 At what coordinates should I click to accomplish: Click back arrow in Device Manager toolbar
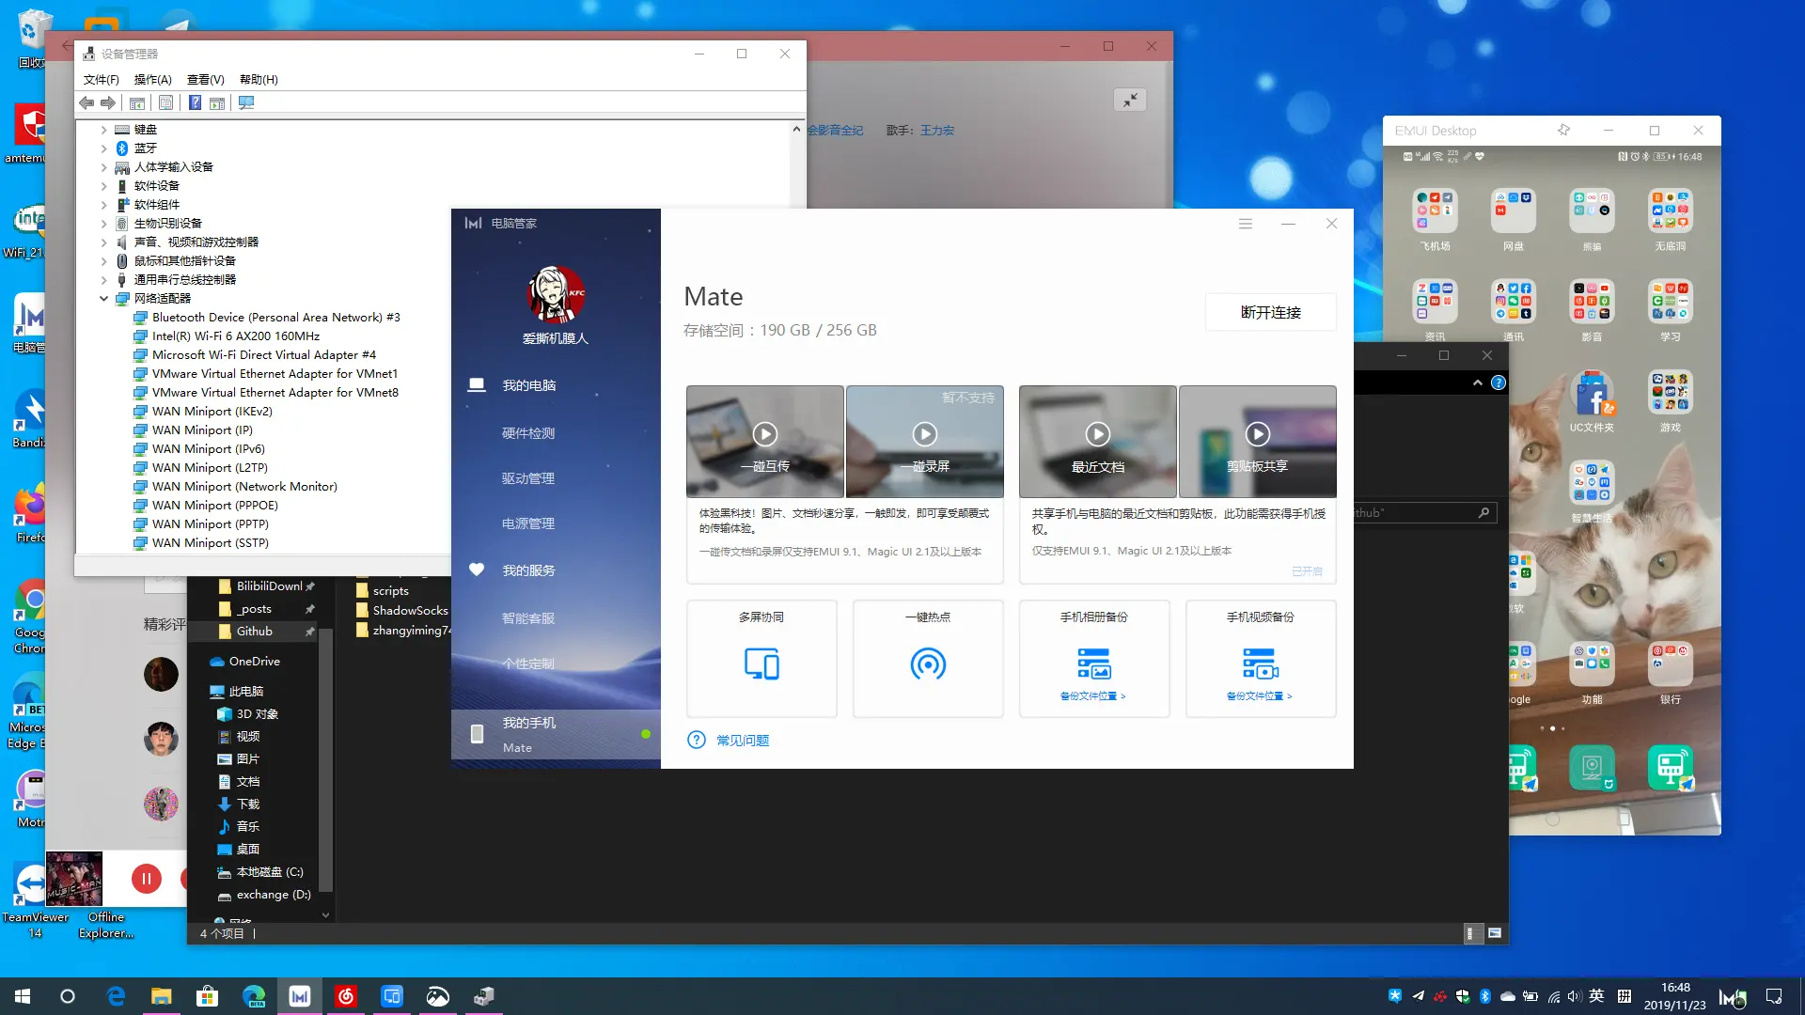pyautogui.click(x=86, y=102)
